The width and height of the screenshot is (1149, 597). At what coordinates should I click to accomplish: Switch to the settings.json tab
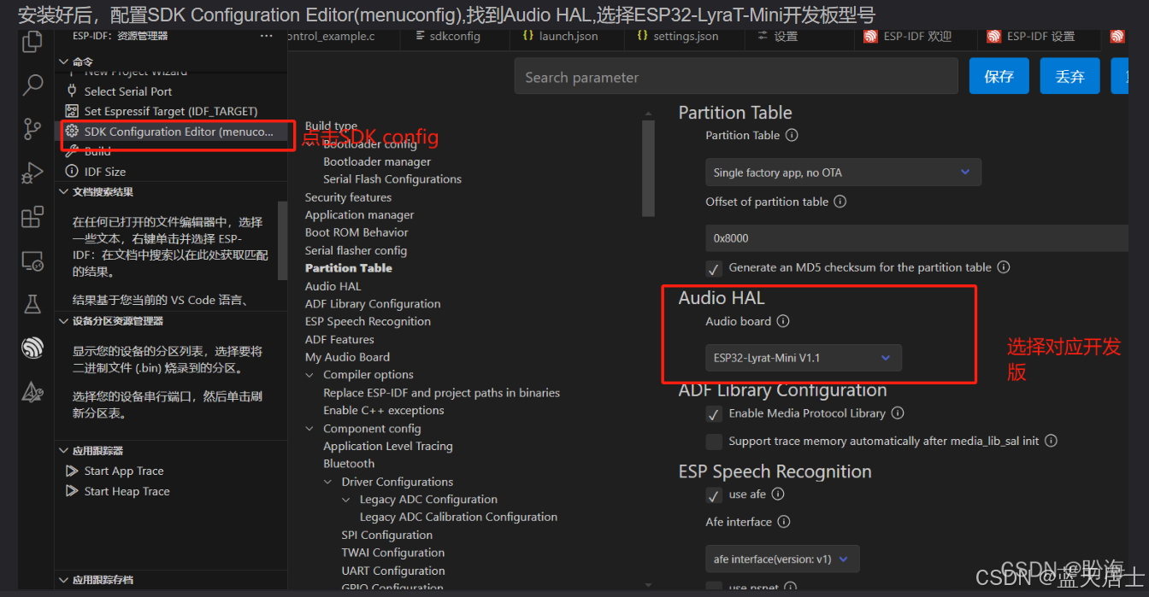678,36
